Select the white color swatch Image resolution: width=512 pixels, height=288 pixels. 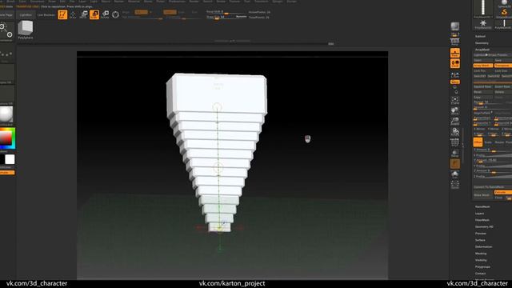pyautogui.click(x=10, y=159)
